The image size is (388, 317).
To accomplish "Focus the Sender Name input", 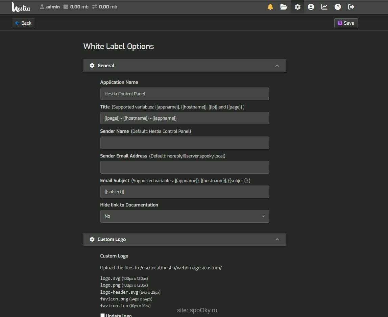I will tap(185, 143).
